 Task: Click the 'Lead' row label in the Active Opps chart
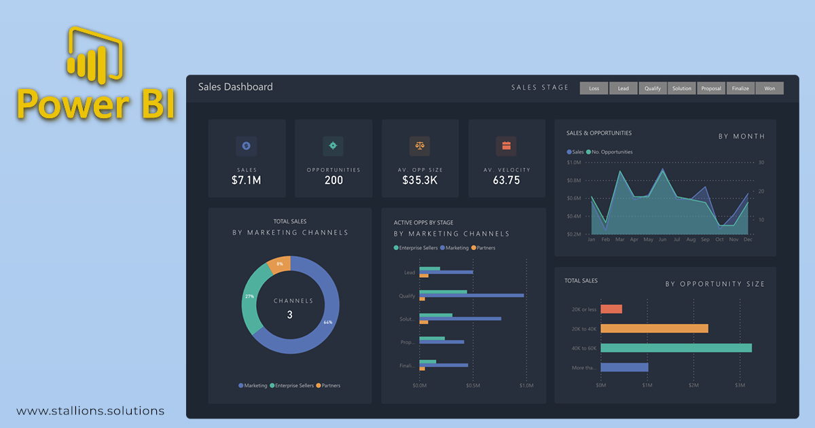pyautogui.click(x=410, y=272)
